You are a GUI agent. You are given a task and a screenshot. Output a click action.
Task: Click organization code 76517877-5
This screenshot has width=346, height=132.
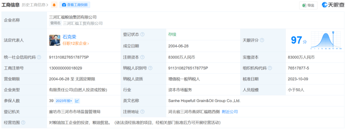tap(298, 68)
